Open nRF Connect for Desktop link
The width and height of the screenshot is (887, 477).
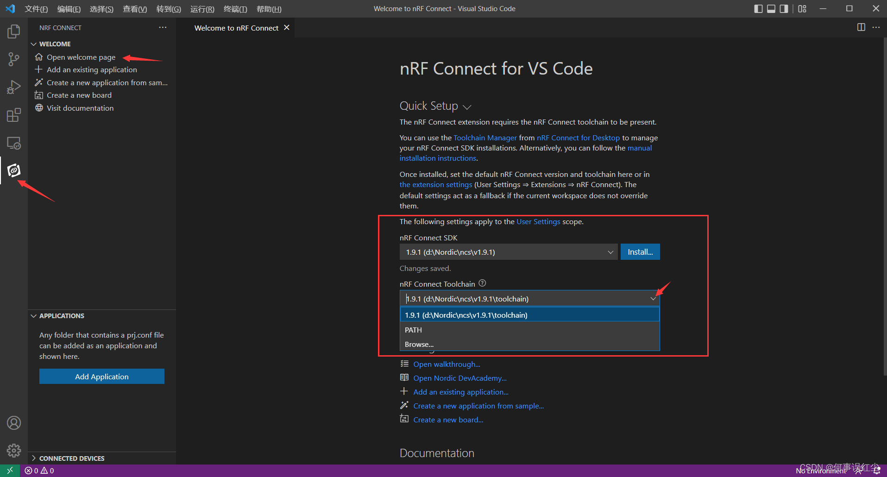pos(578,138)
